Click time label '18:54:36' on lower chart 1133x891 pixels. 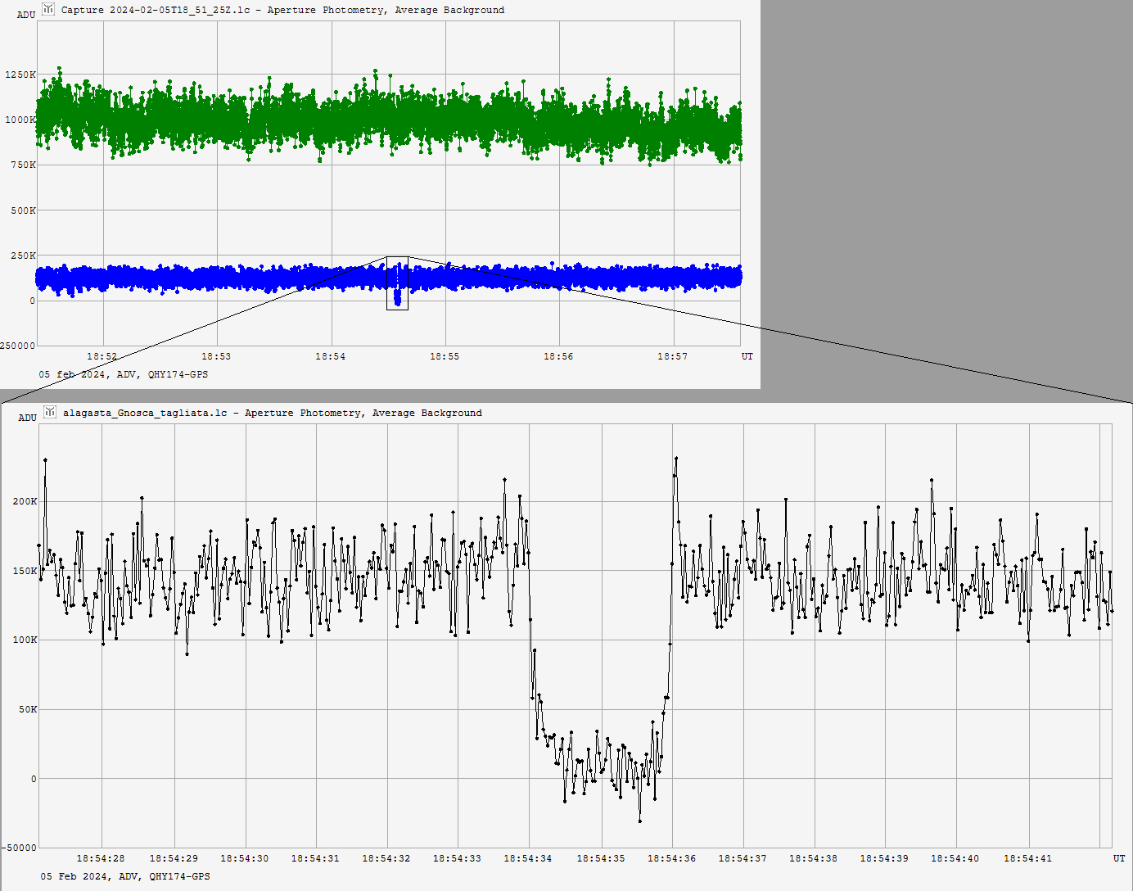672,858
